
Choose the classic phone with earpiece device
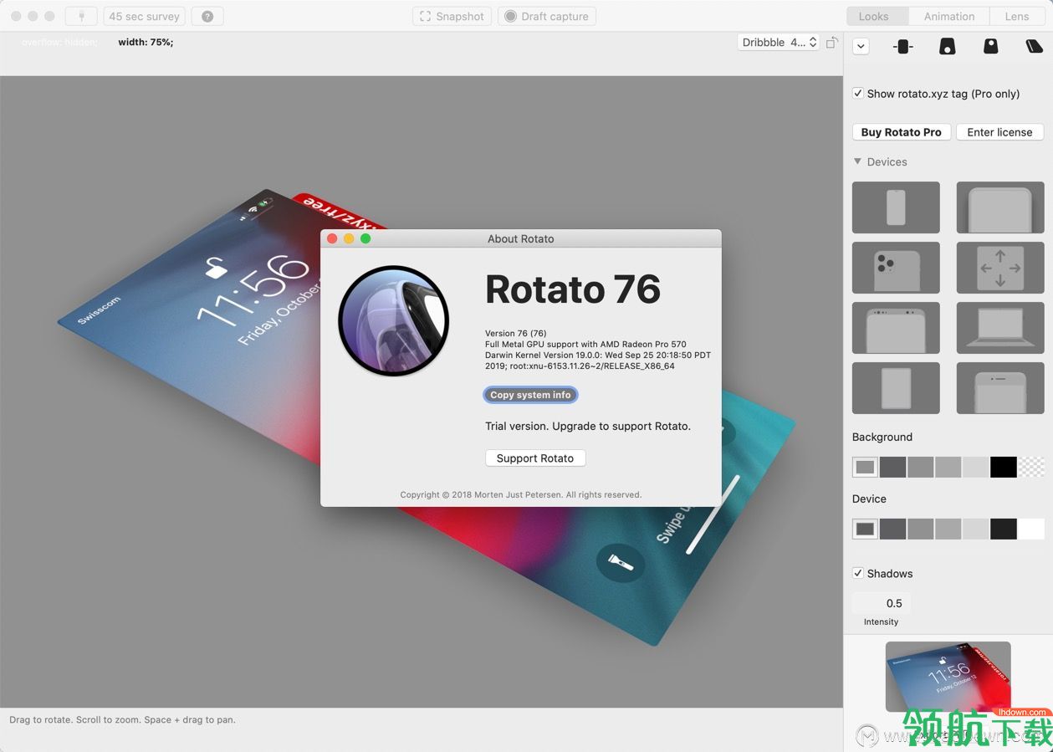pos(1000,388)
